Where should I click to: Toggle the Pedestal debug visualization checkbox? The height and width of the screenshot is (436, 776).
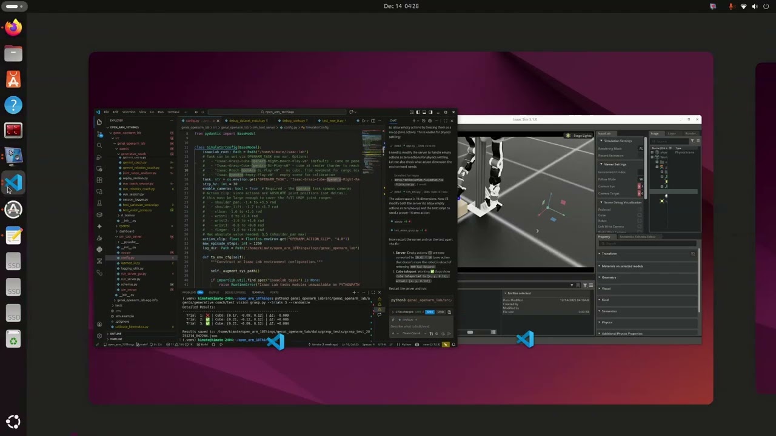pyautogui.click(x=640, y=210)
